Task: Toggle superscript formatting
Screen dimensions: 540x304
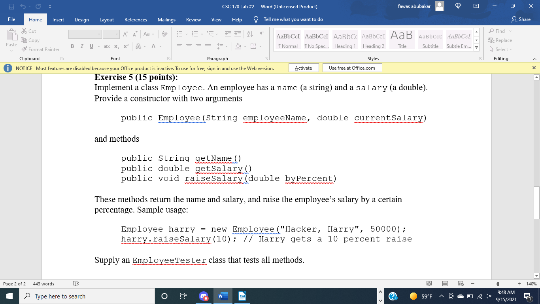Action: click(x=126, y=46)
